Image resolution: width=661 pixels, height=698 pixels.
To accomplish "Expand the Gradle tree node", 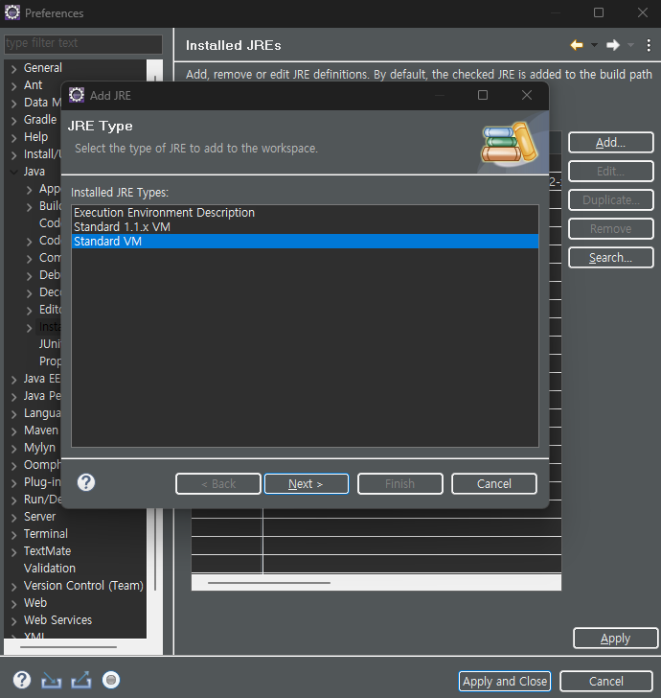I will point(14,121).
